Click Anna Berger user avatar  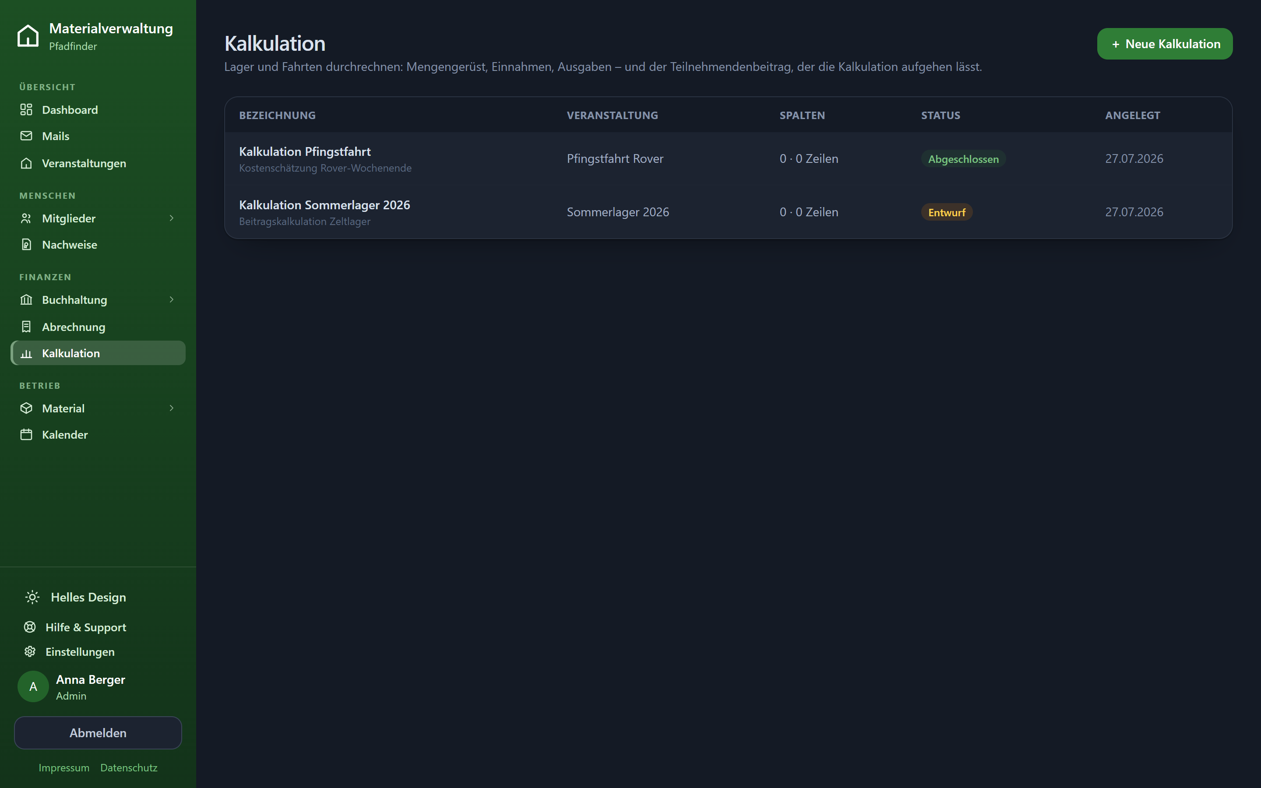pos(33,686)
